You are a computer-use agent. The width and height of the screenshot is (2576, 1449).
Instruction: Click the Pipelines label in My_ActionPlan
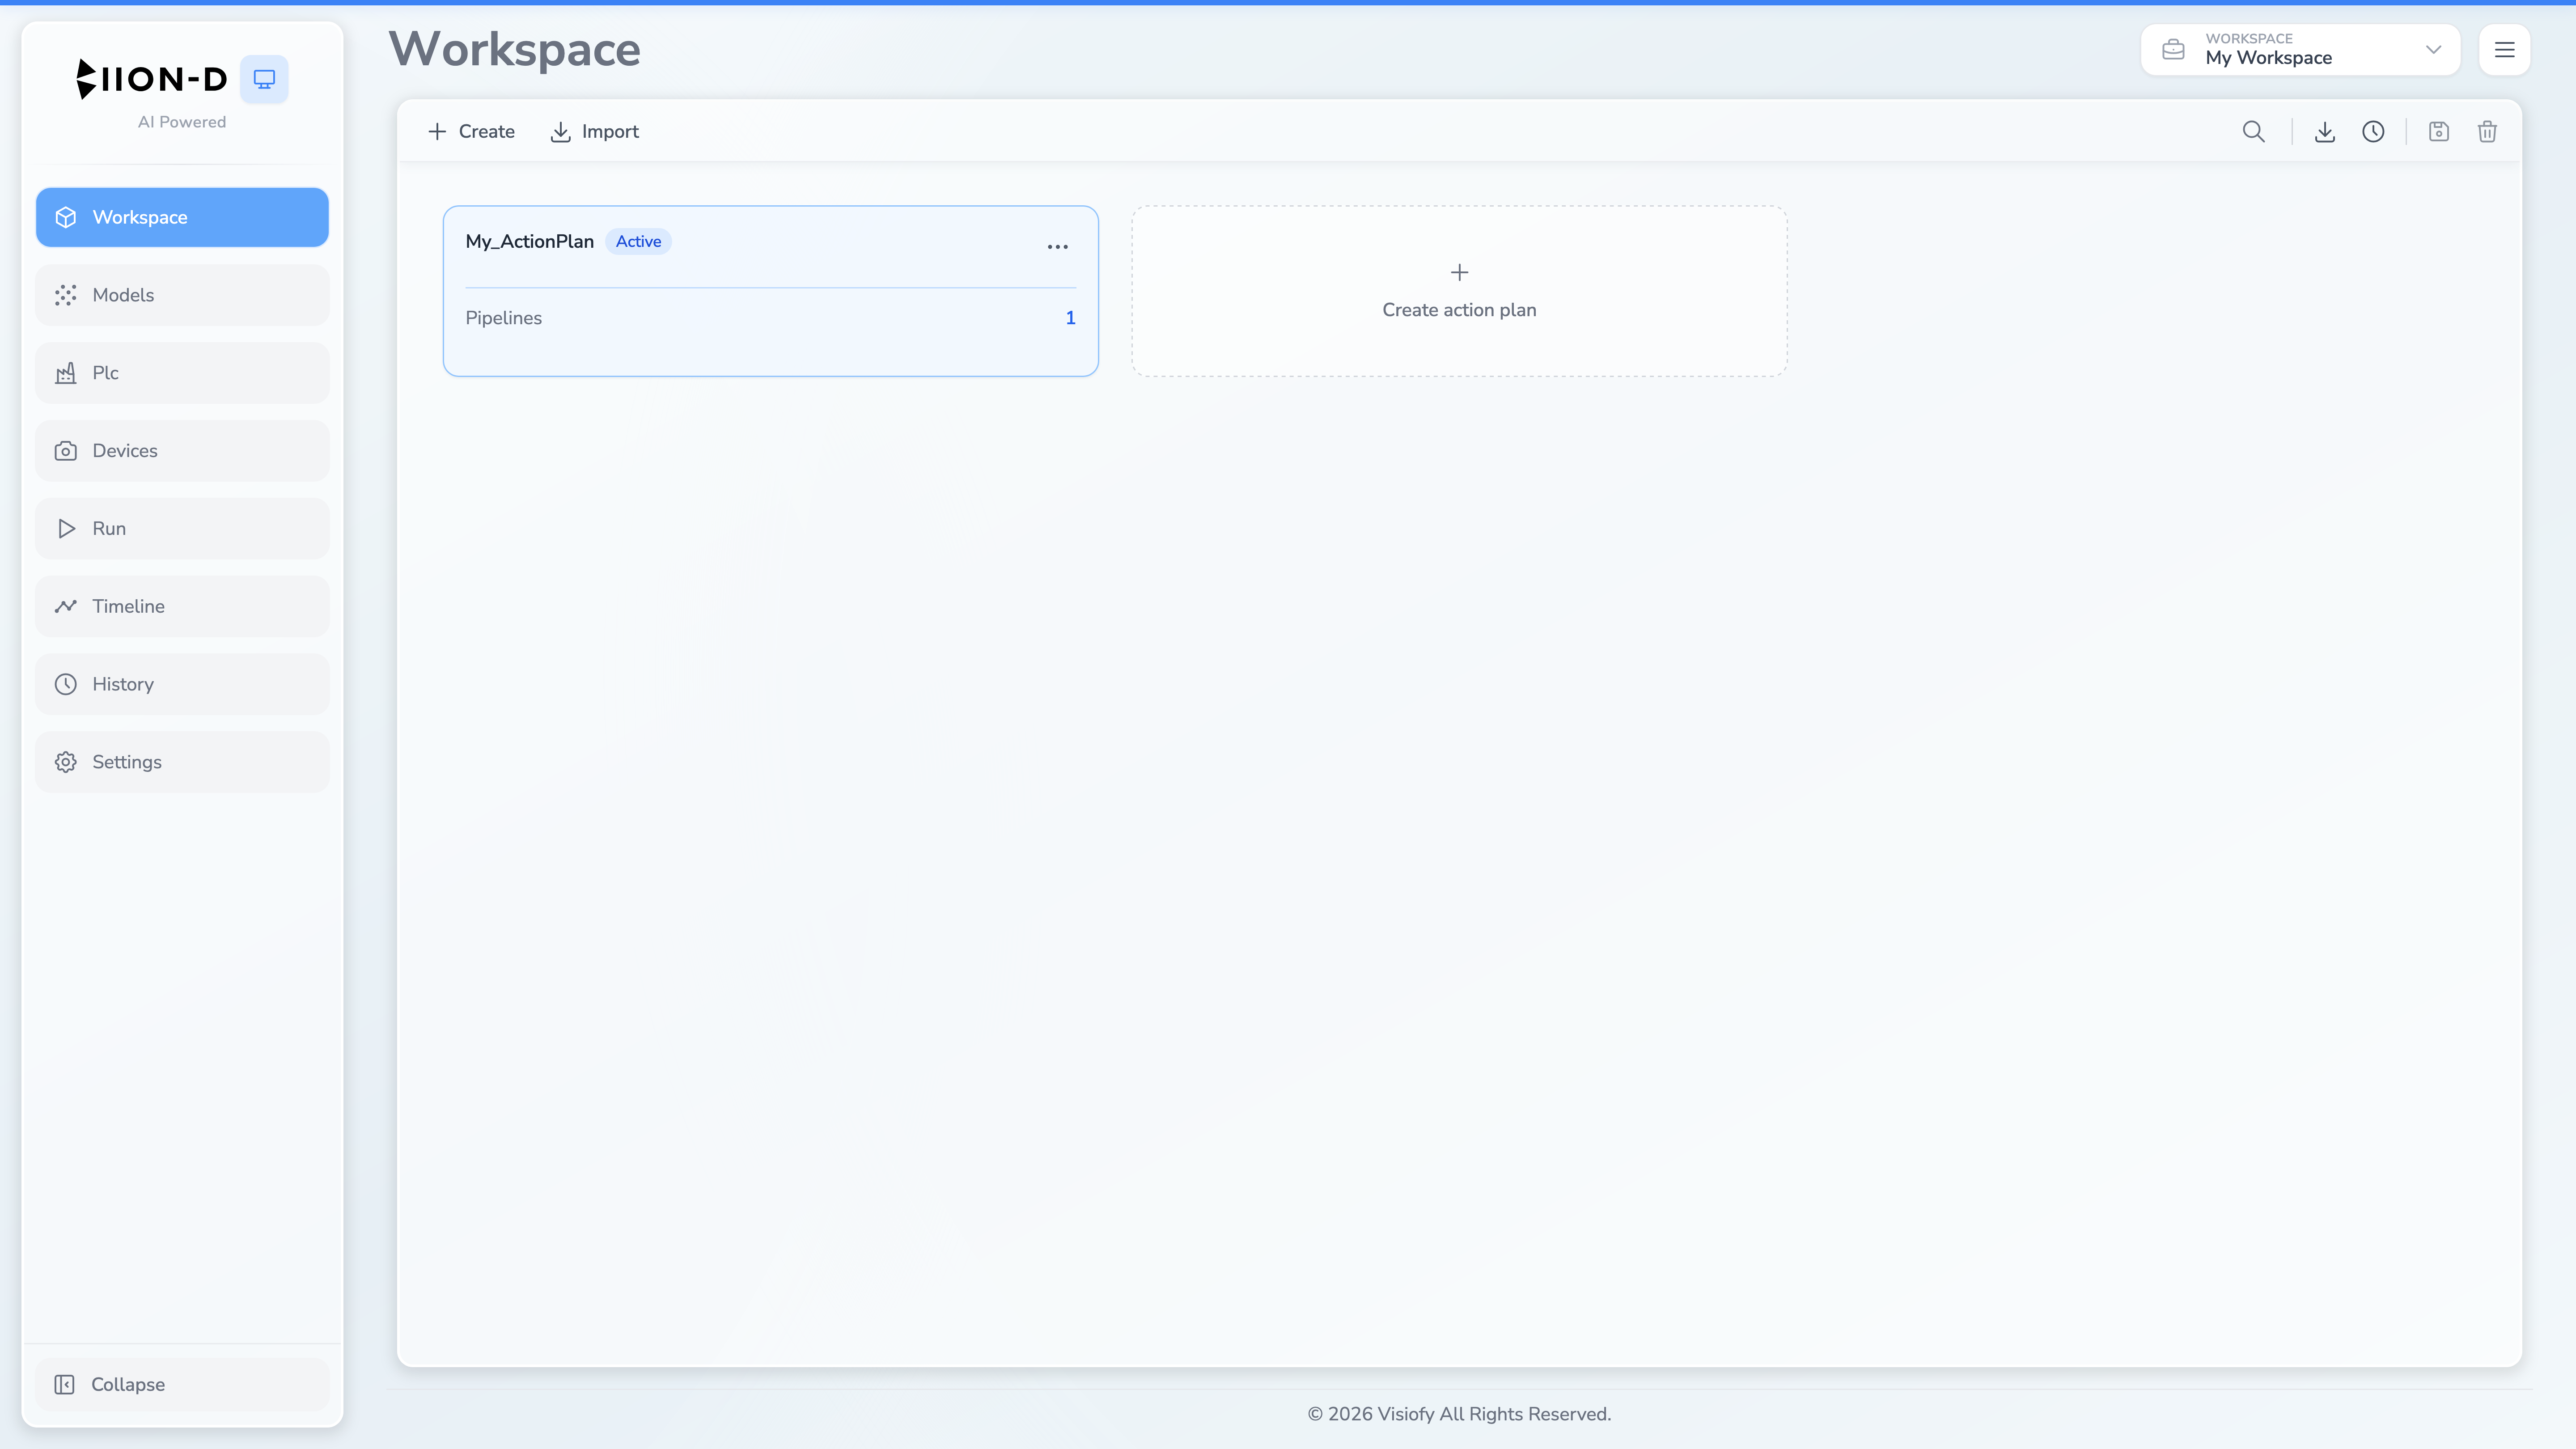[504, 318]
